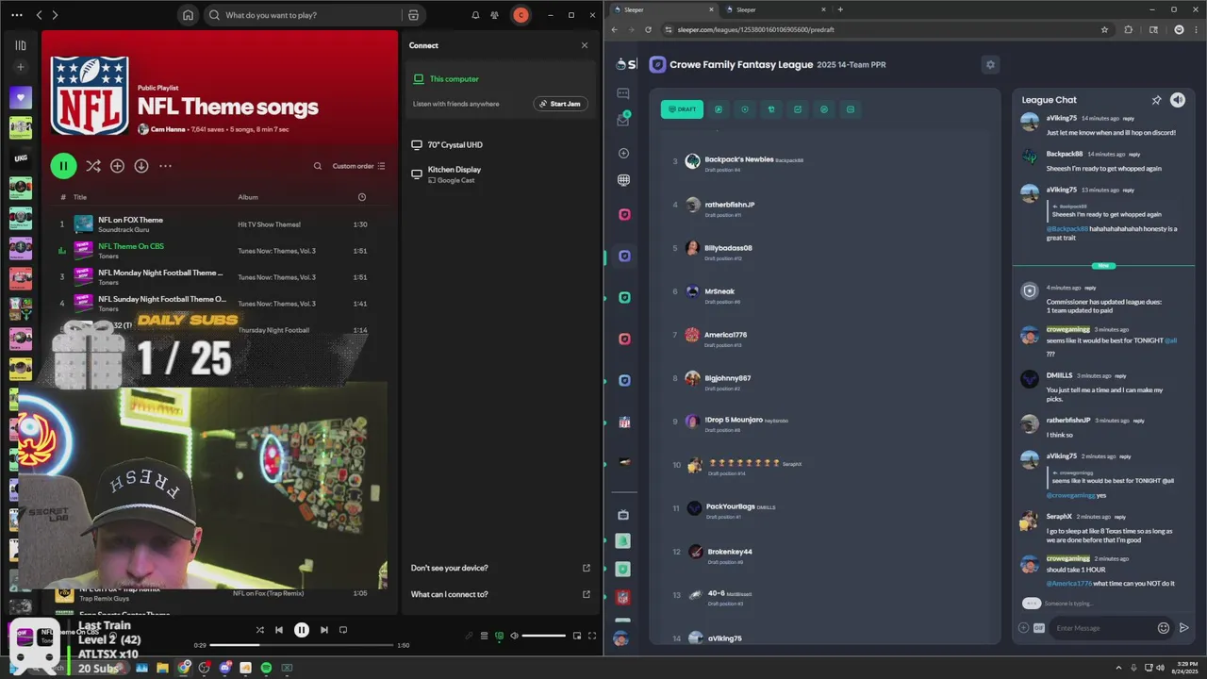Open the Custom order sort dropdown
The width and height of the screenshot is (1207, 679).
[x=358, y=166]
